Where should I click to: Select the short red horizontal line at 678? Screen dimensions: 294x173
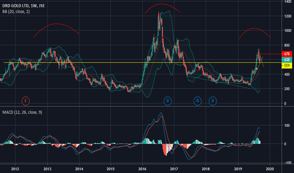[x=269, y=54]
